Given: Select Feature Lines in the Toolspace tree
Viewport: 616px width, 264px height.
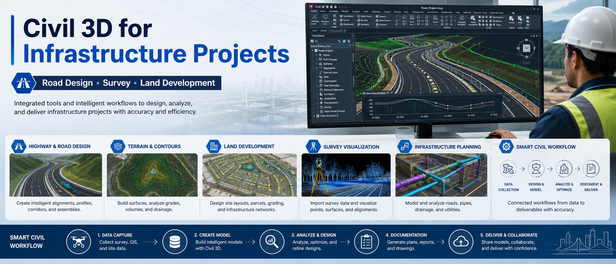Looking at the screenshot, I should [x=331, y=72].
